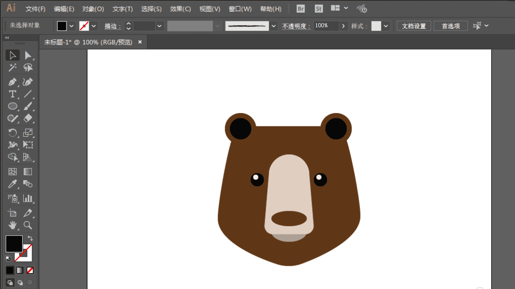Select the Hand tool
The height and width of the screenshot is (289, 515).
12,225
